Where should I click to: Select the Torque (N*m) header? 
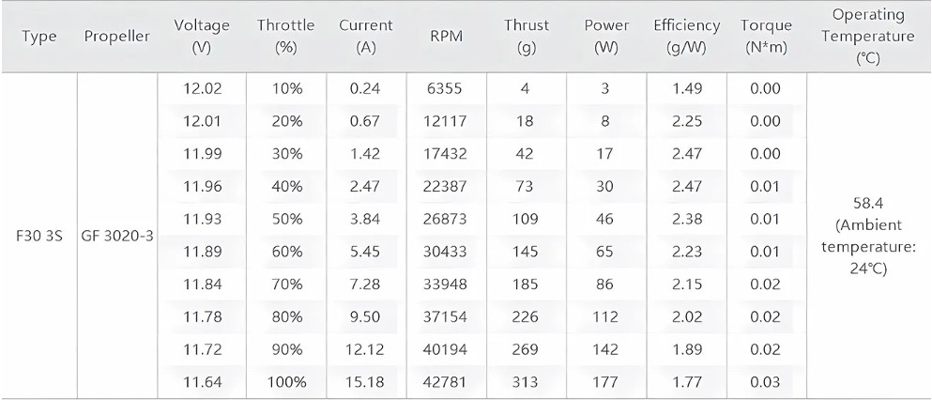(766, 37)
